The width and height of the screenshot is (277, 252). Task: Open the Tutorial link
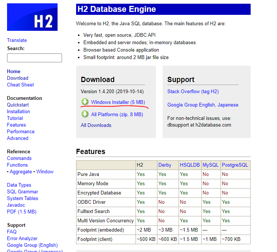(15, 118)
